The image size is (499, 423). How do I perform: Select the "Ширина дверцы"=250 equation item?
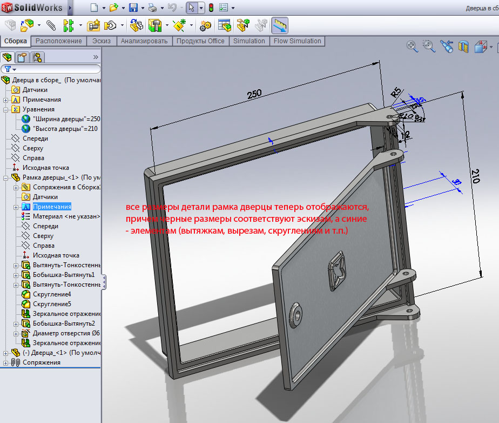(66, 119)
